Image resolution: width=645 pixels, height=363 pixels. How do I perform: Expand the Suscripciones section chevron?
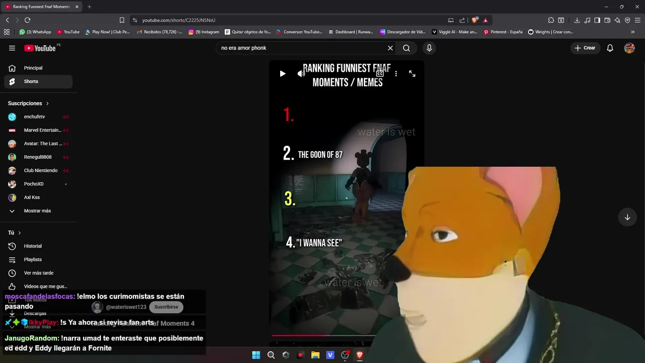47,103
